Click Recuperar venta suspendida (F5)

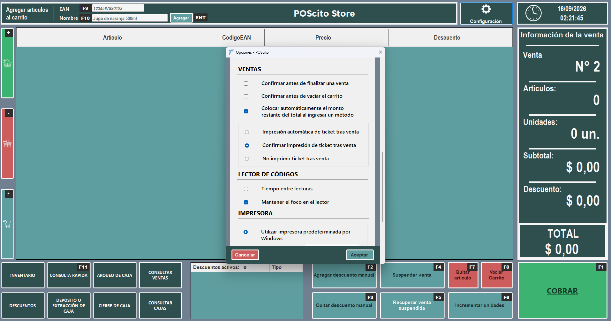pos(412,306)
